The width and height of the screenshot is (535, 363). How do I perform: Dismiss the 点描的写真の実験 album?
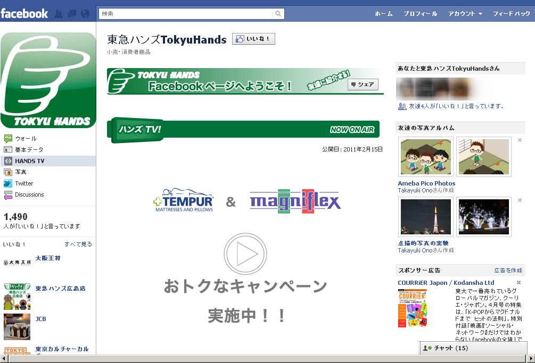pyautogui.click(x=520, y=200)
